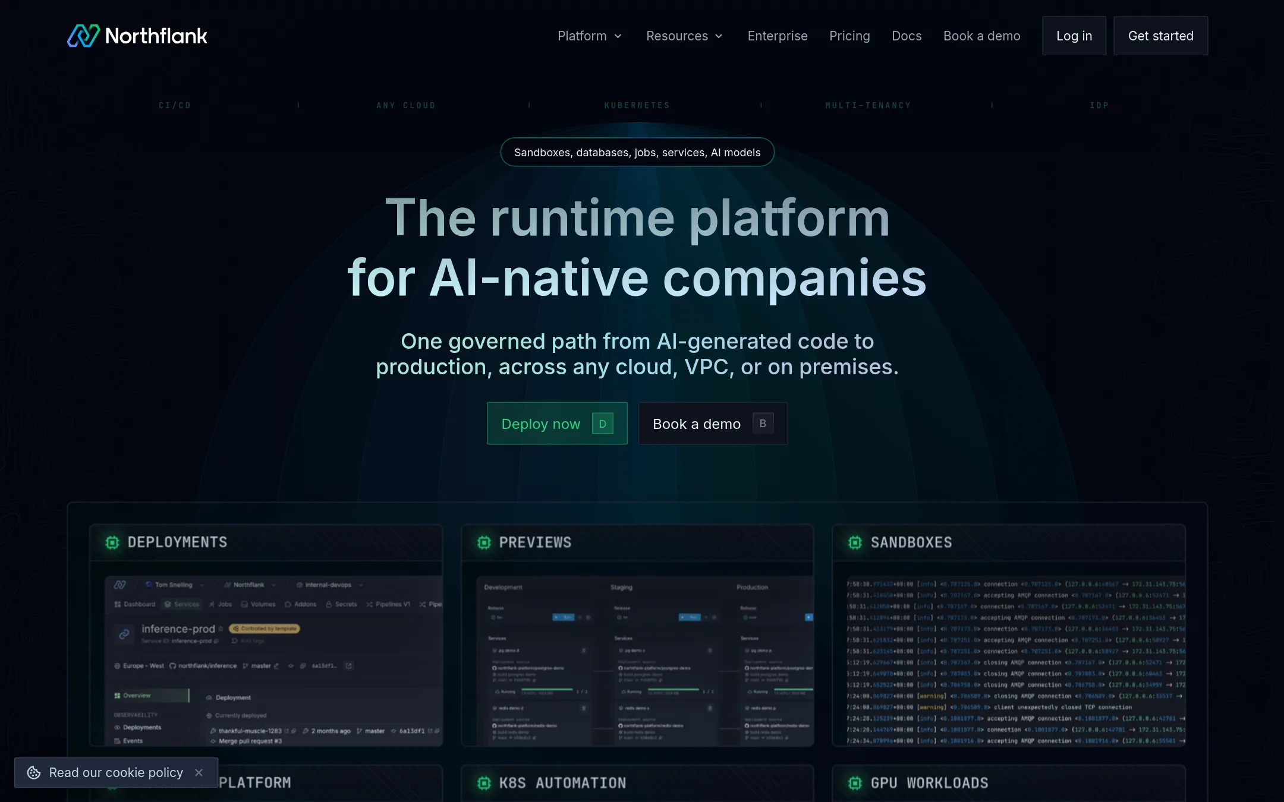The image size is (1284, 802).
Task: Click the Sandboxes card chip icon
Action: [855, 542]
